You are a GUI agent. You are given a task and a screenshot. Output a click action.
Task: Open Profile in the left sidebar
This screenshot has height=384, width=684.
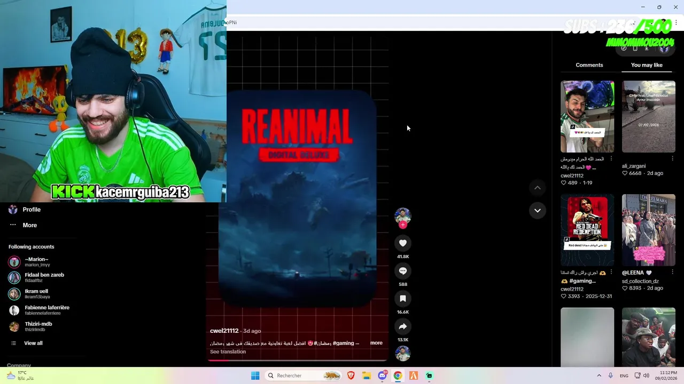point(32,210)
